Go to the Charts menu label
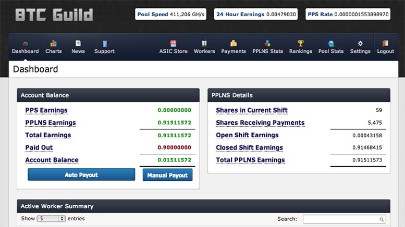The image size is (405, 227). click(x=54, y=51)
